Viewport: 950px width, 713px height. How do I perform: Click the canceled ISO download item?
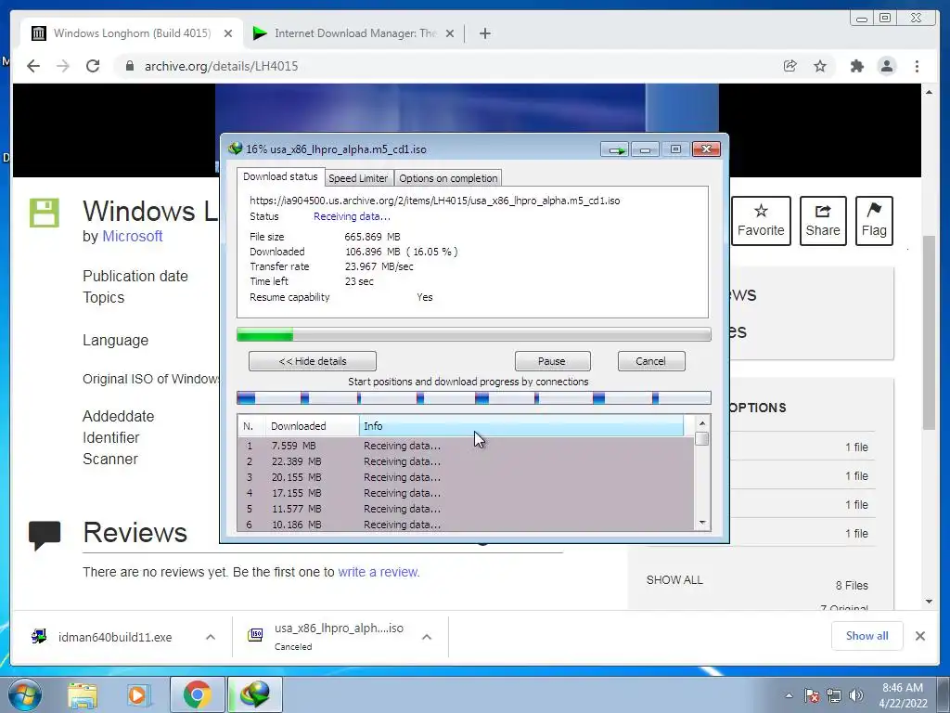(x=339, y=636)
